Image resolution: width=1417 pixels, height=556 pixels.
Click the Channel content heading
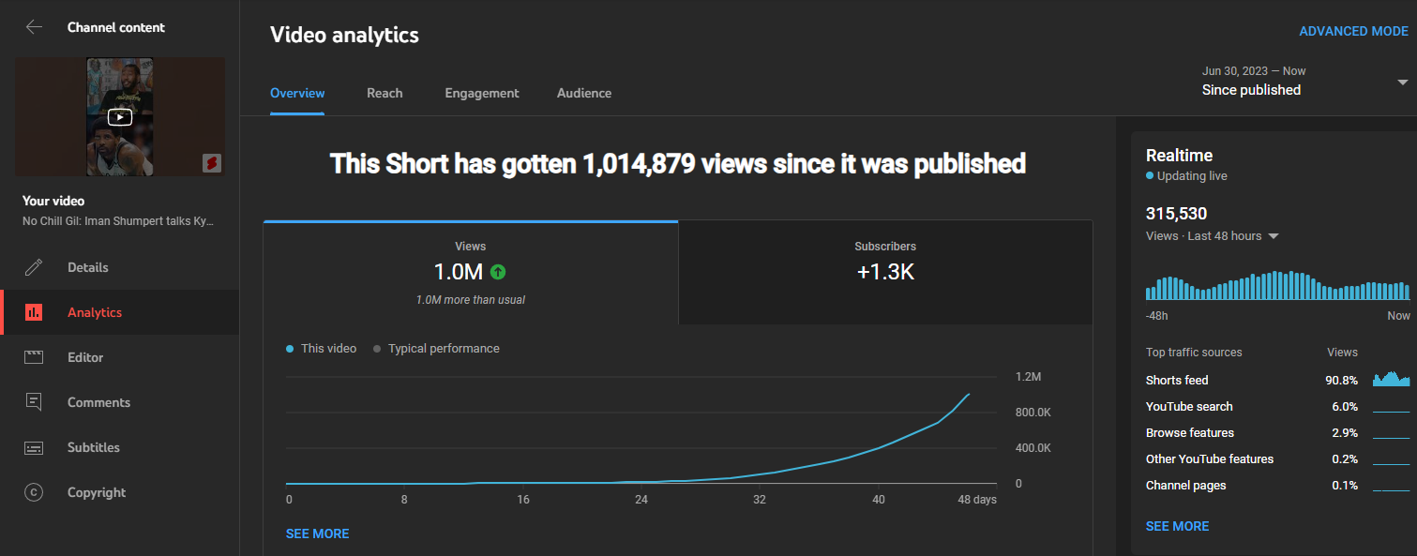click(116, 27)
